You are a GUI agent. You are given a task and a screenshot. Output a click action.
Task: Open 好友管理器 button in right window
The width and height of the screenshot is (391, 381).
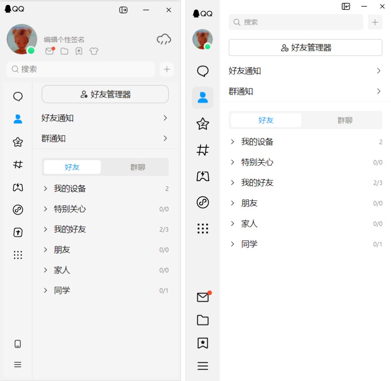(306, 48)
